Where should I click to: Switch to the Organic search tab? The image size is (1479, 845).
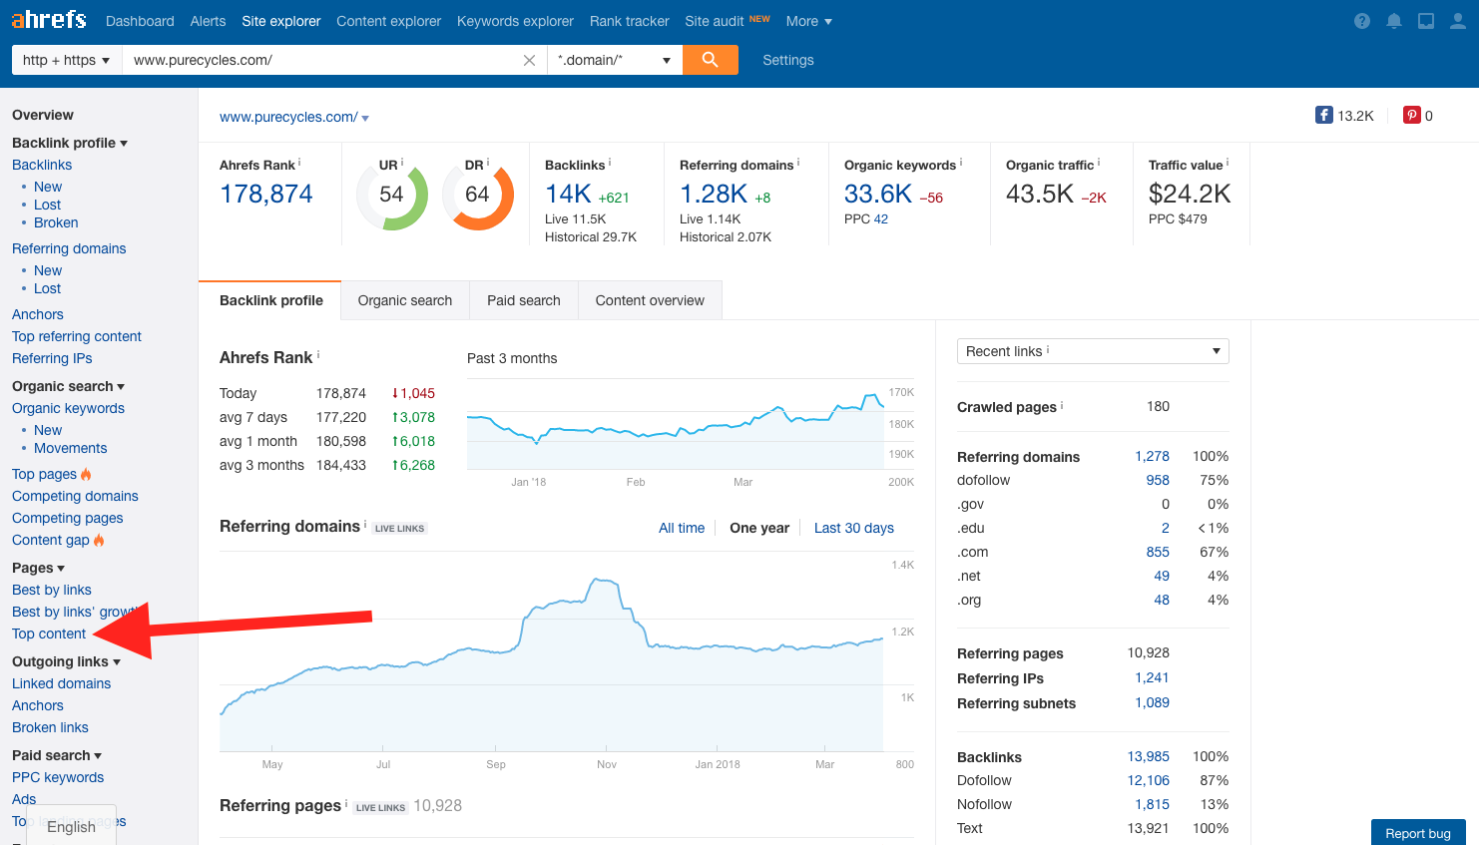[405, 300]
